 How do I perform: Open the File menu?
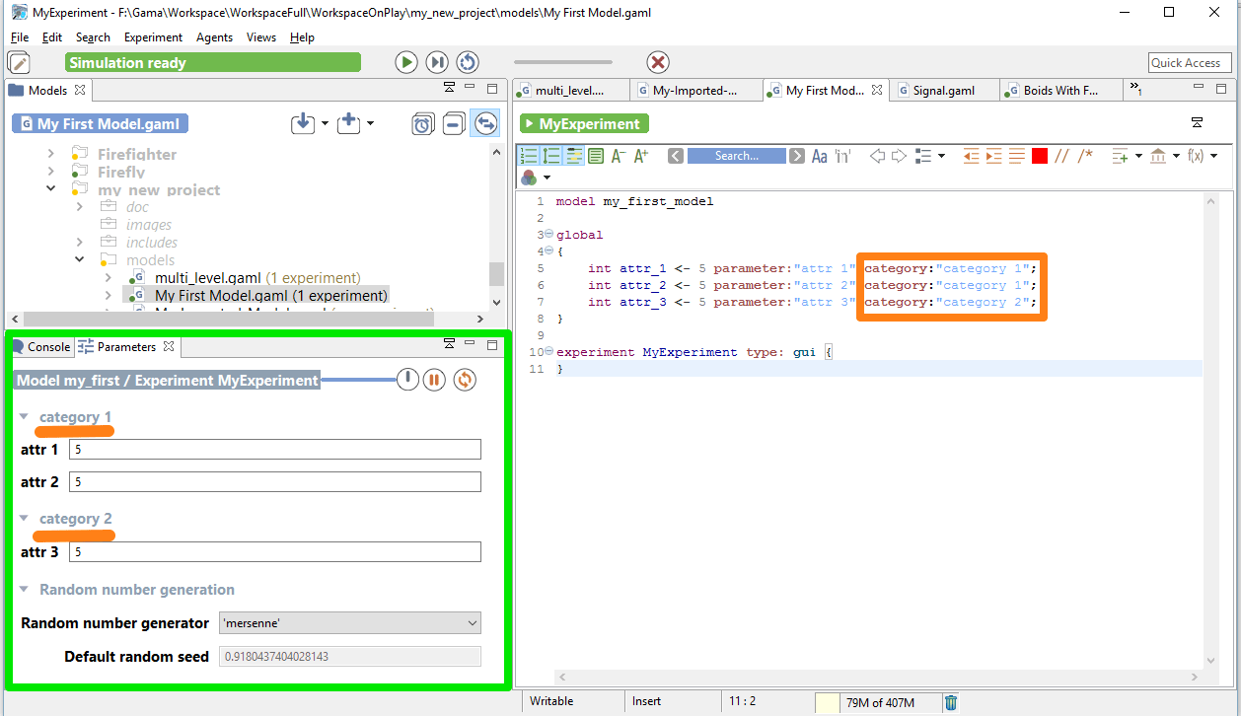point(20,37)
